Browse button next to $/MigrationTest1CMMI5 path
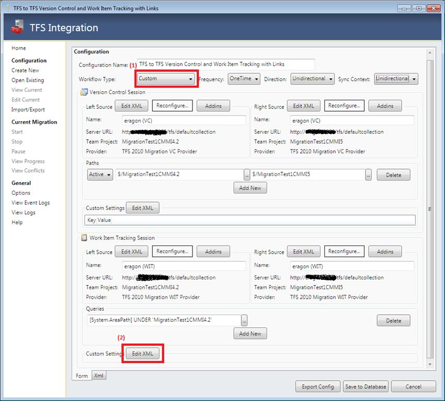 pyautogui.click(x=368, y=175)
